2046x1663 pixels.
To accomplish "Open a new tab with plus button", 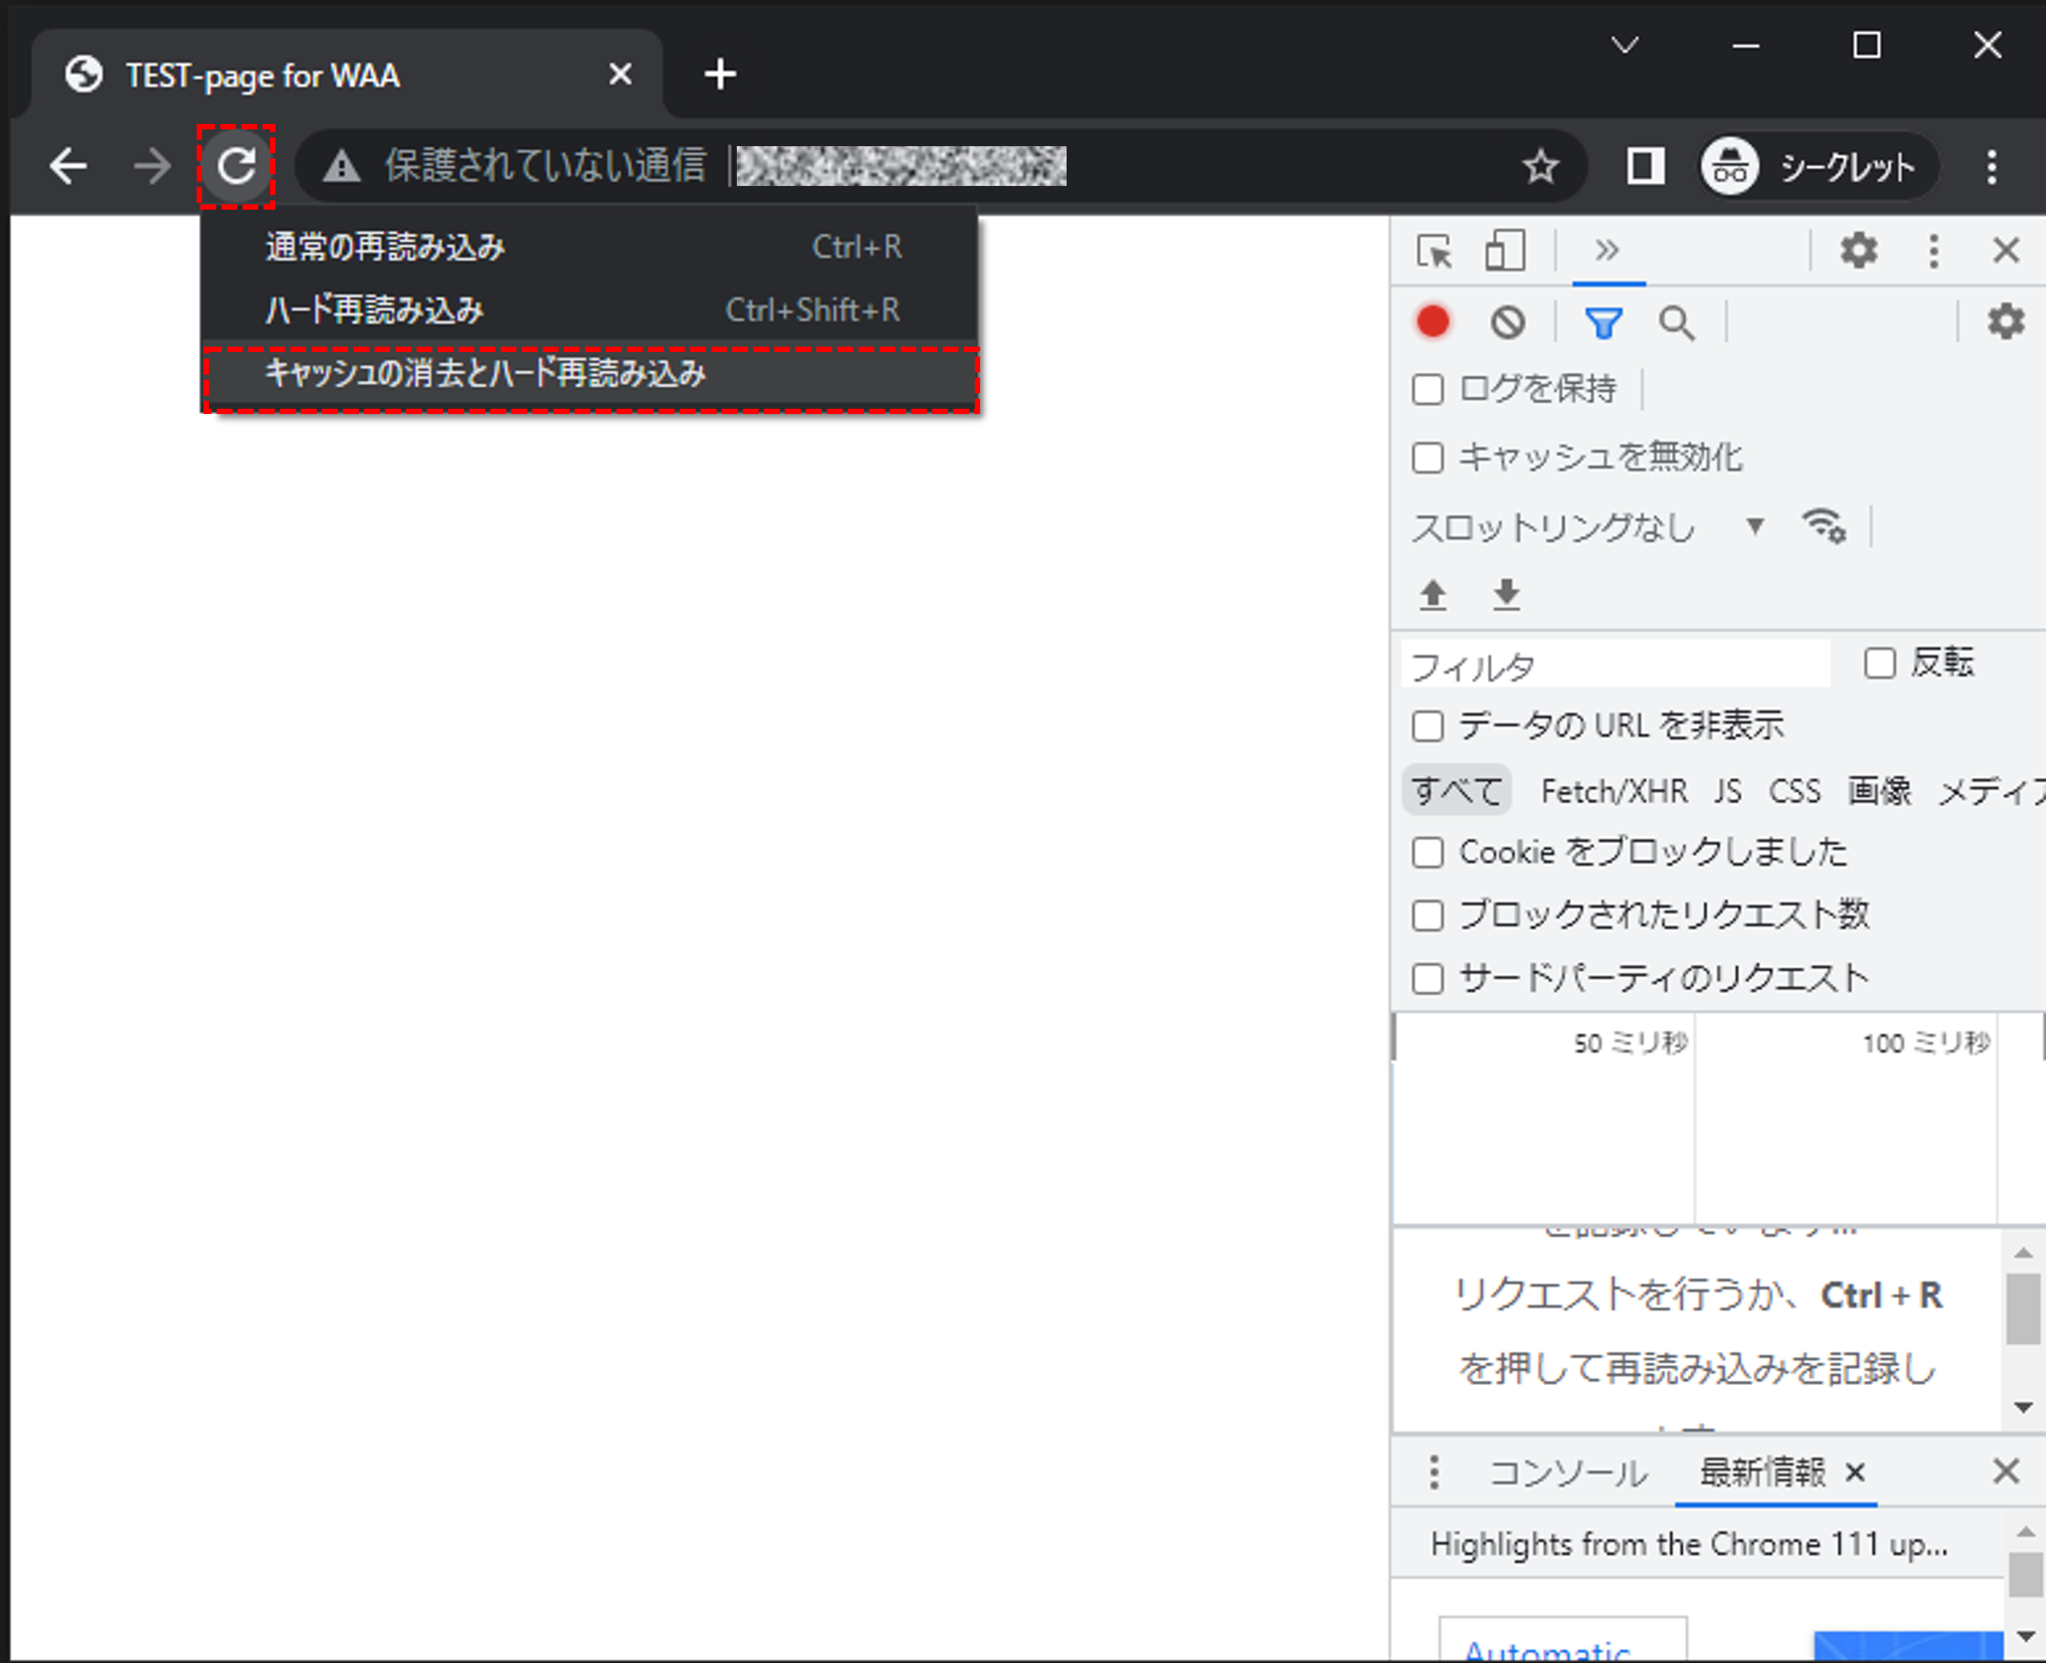I will pyautogui.click(x=719, y=75).
